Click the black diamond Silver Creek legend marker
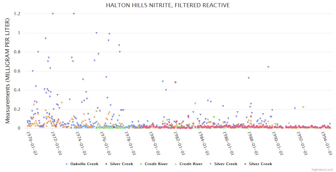 point(106,164)
